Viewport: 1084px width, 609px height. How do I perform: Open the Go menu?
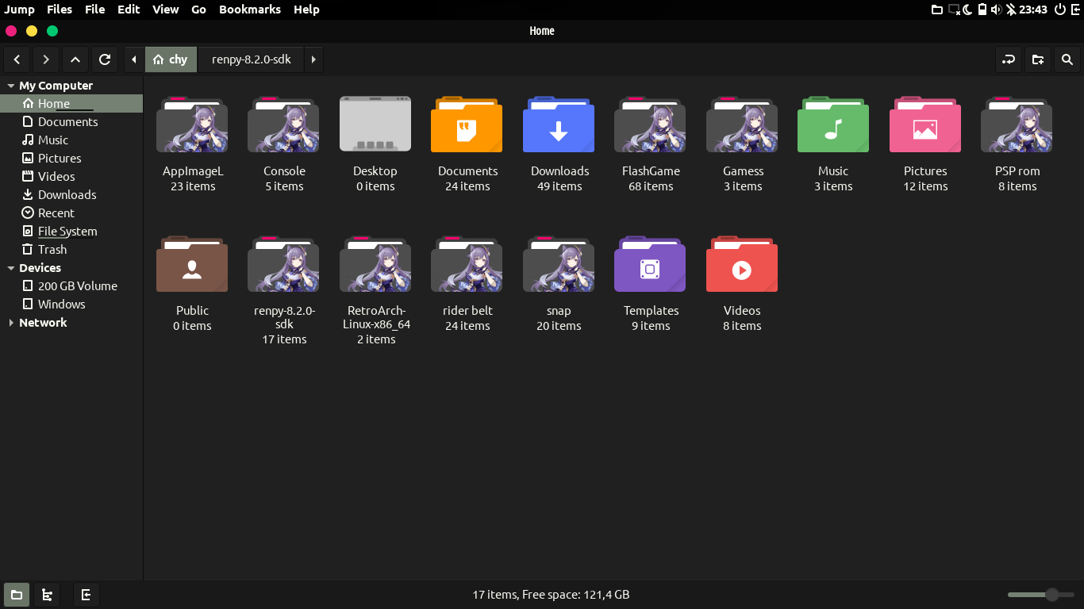click(198, 10)
